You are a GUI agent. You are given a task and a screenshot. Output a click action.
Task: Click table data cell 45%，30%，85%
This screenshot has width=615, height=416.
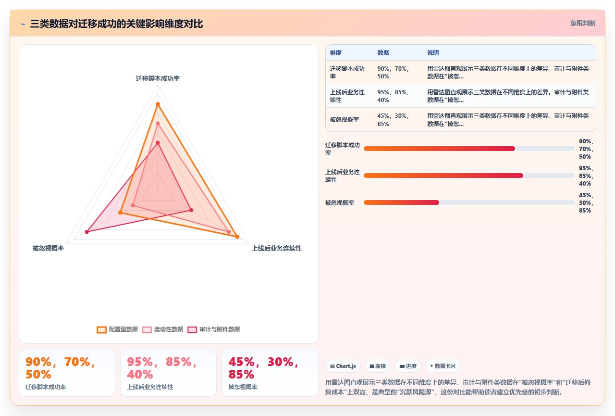pyautogui.click(x=398, y=119)
